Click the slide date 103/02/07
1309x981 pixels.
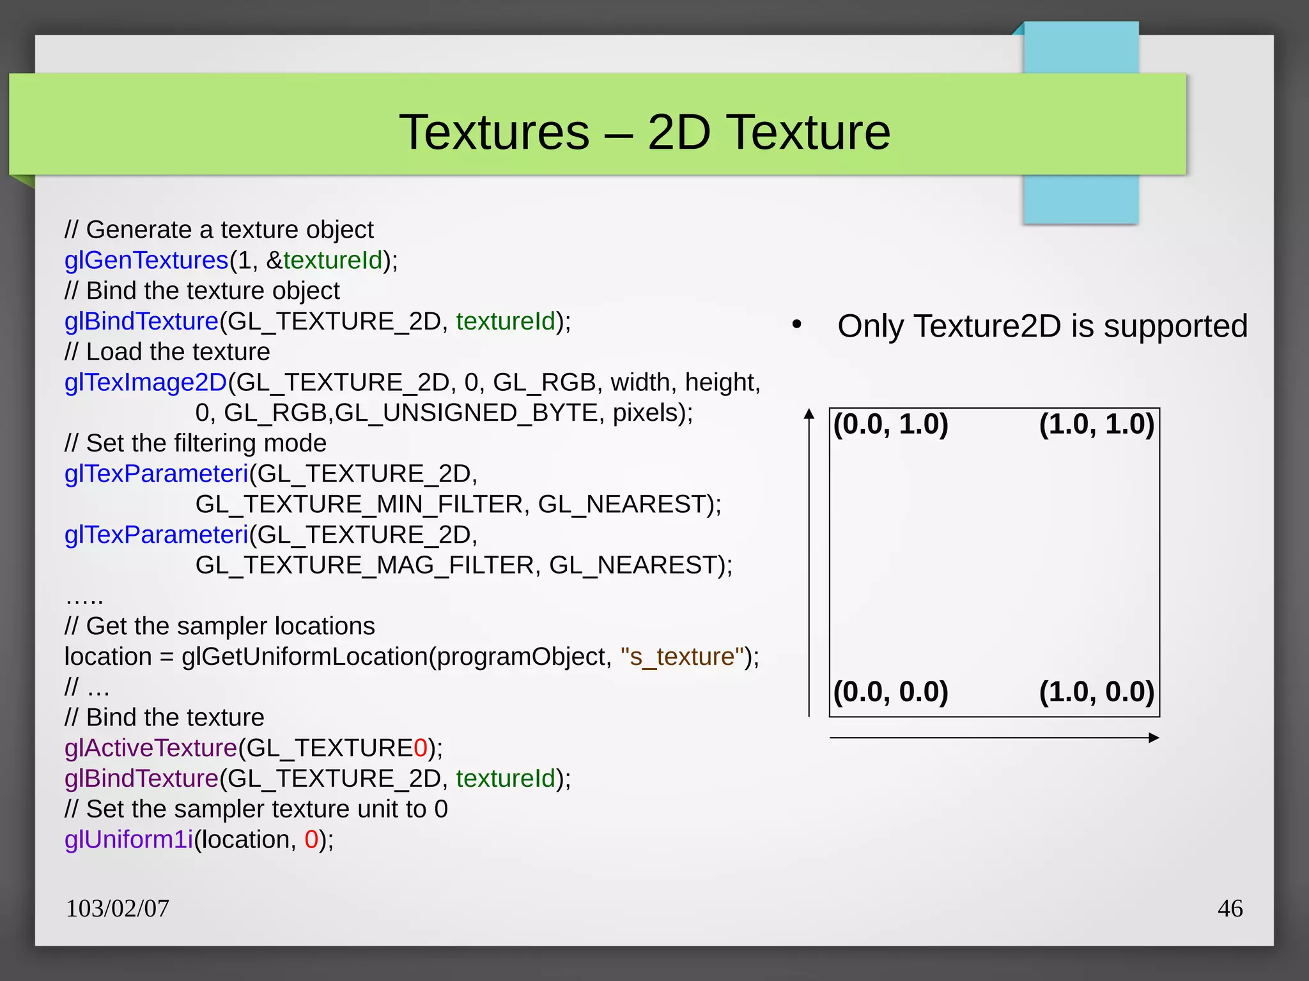point(118,908)
